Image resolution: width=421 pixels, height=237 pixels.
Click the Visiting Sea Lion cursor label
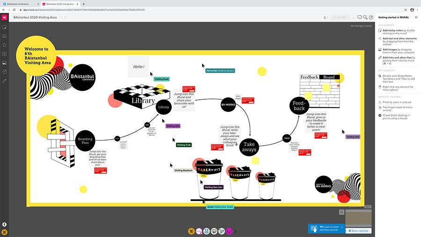[213, 187]
